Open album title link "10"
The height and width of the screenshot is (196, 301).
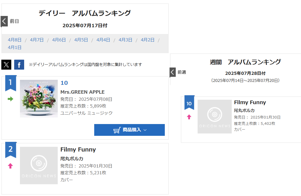click(x=64, y=83)
